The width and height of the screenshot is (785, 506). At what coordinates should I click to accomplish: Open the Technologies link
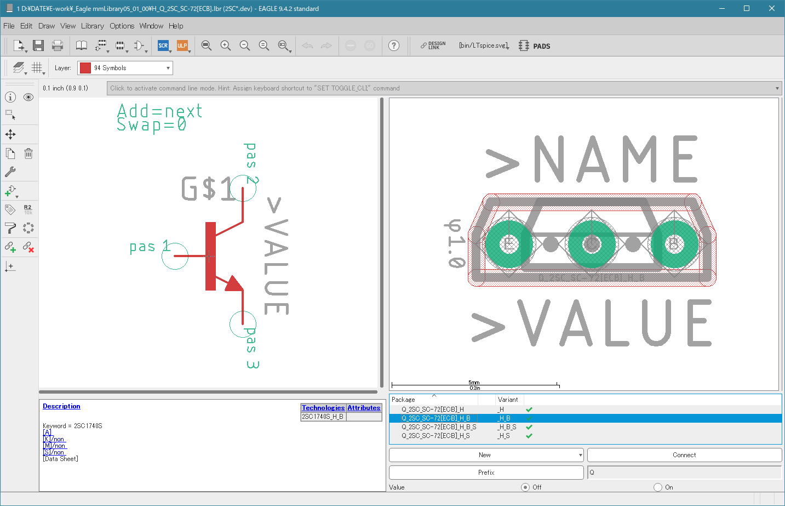coord(323,408)
